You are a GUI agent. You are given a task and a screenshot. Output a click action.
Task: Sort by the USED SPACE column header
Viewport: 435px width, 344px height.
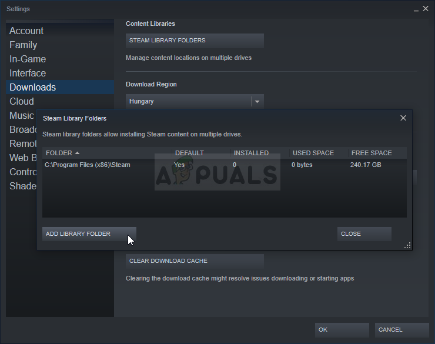(x=319, y=153)
